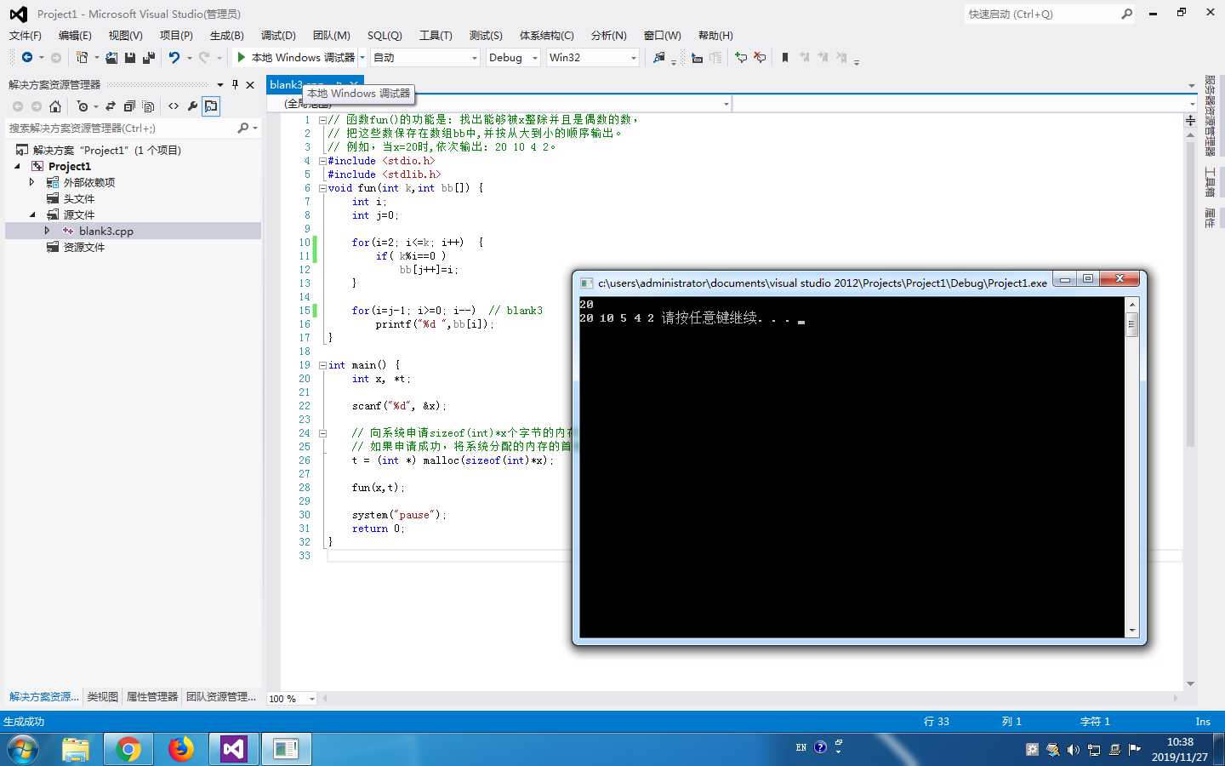This screenshot has height=766, width=1225.
Task: Collapse the fun function code block at line 6
Action: click(x=322, y=188)
